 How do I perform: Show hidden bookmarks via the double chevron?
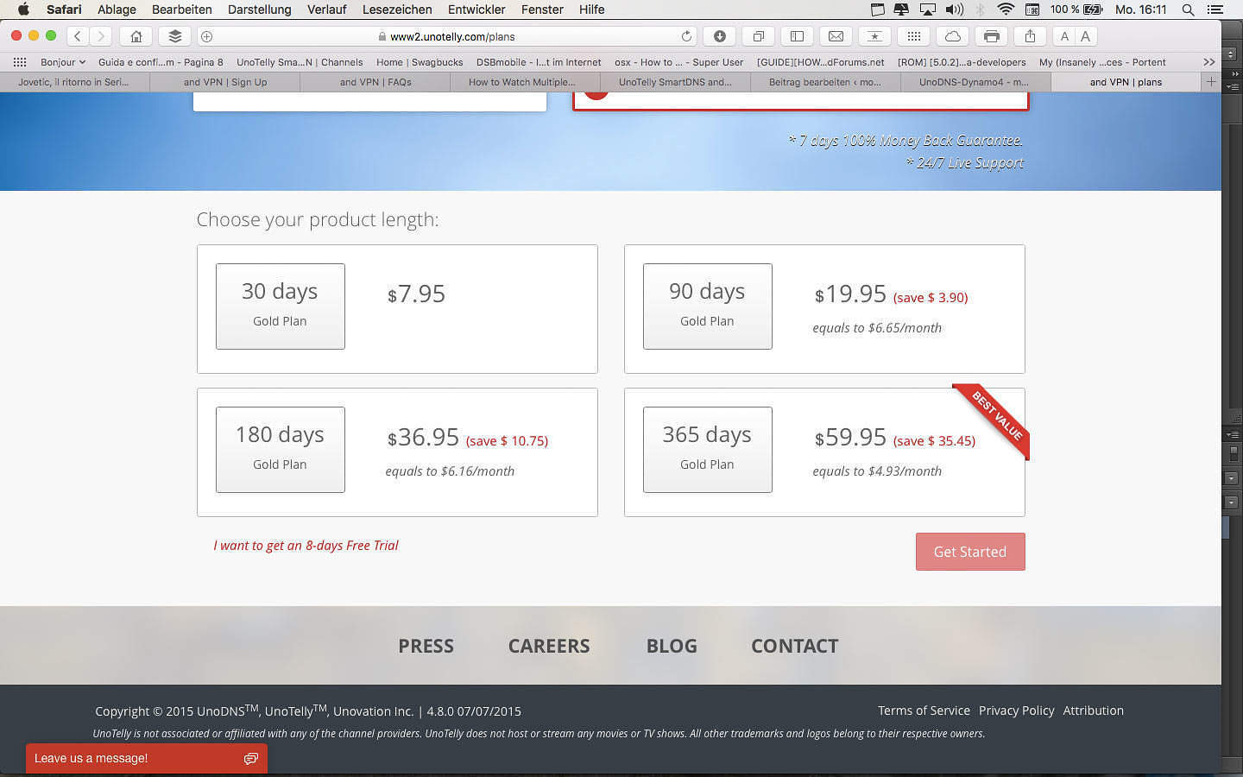1208,62
